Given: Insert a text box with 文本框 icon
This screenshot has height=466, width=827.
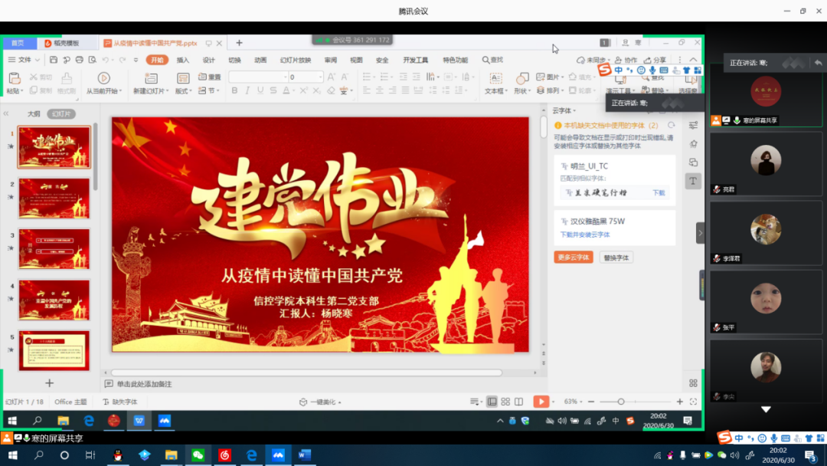Looking at the screenshot, I should click(x=495, y=78).
